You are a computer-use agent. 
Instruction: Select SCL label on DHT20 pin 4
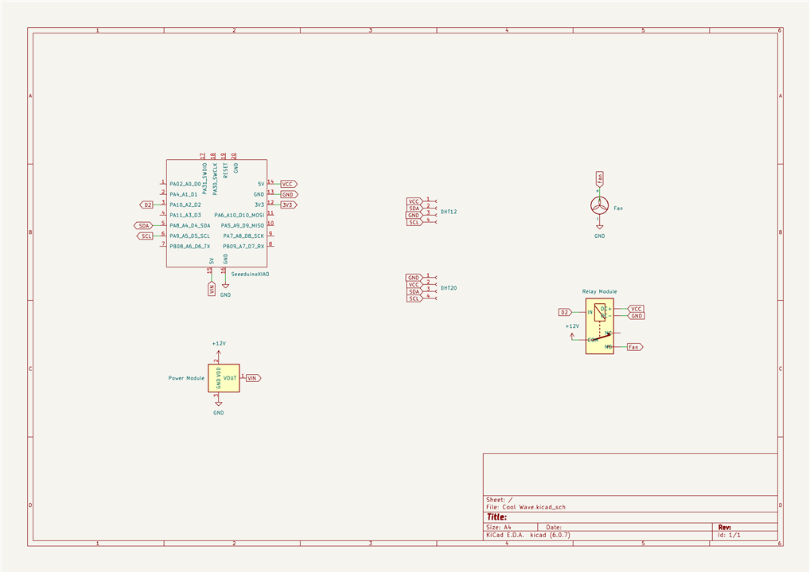[x=415, y=298]
